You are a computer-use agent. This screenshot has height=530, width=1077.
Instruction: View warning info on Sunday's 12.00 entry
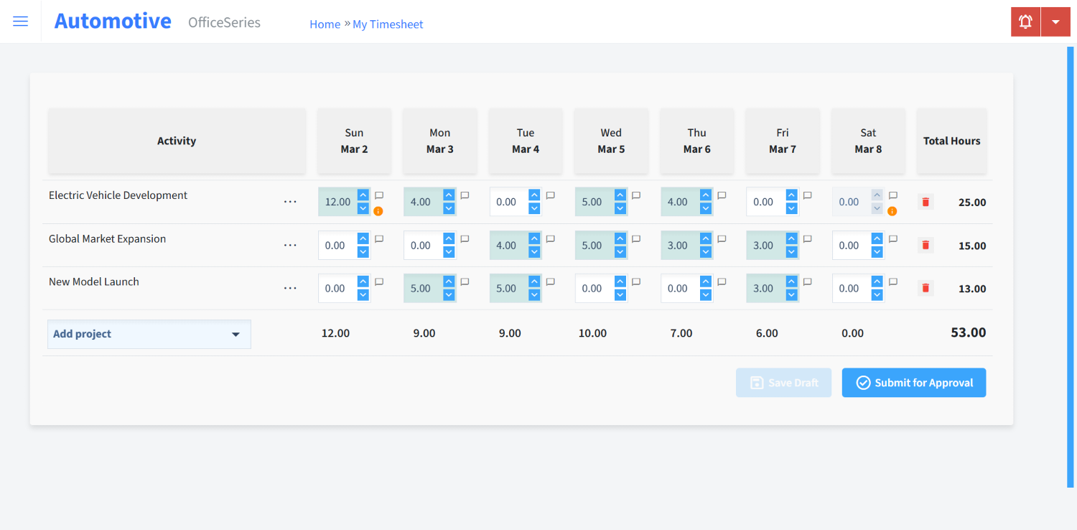click(379, 210)
